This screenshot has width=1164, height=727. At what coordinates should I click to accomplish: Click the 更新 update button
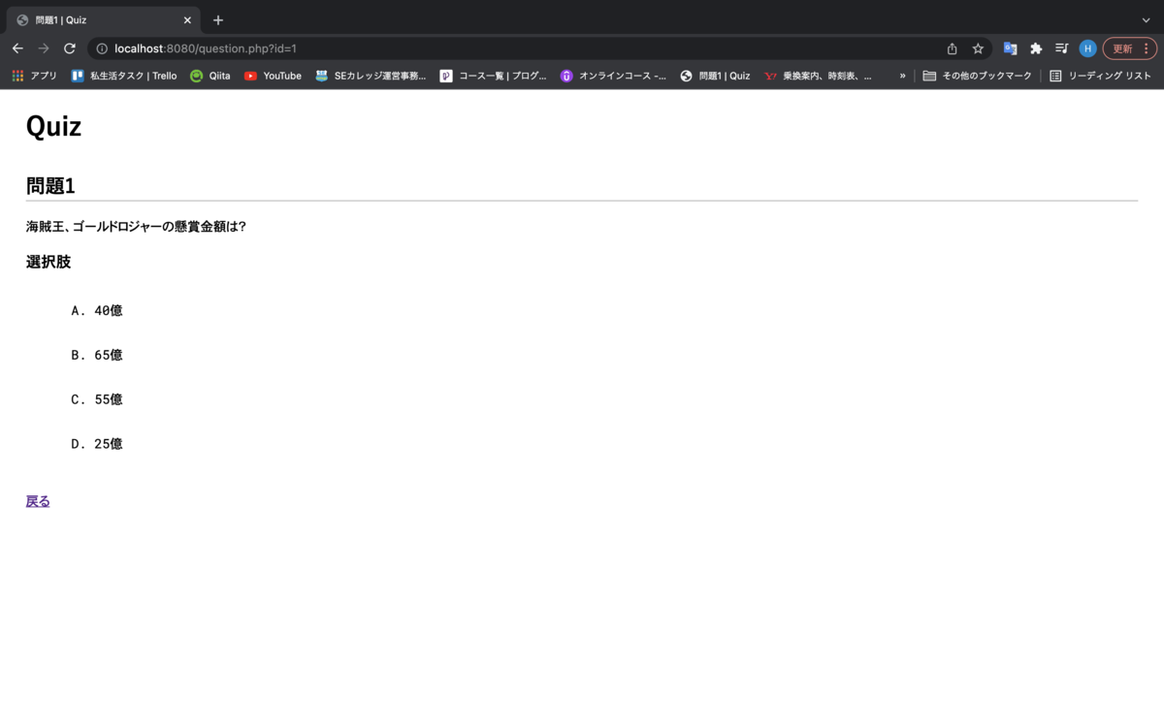pos(1130,48)
